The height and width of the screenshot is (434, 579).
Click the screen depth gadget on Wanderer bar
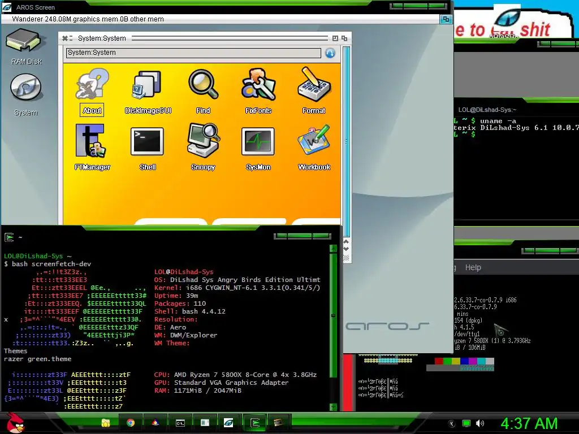click(x=446, y=19)
